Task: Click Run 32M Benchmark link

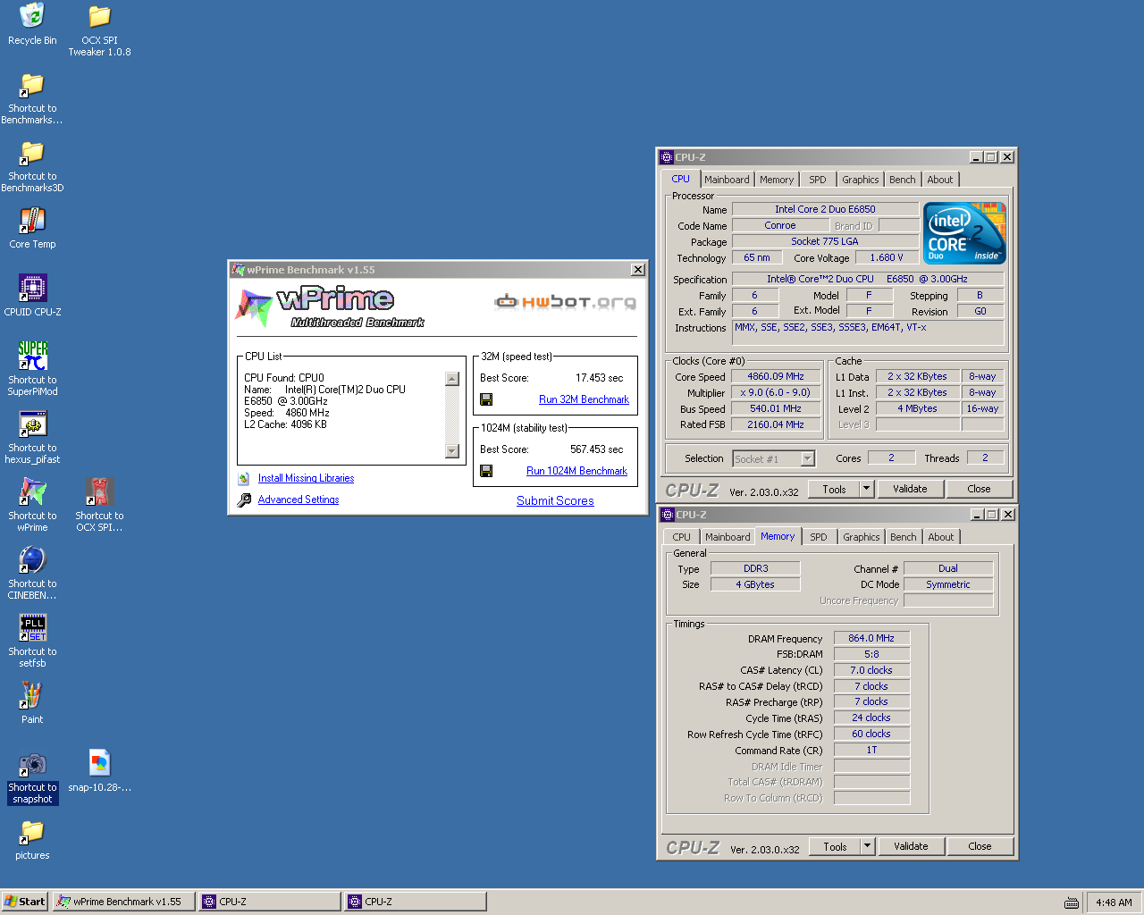Action: 584,399
